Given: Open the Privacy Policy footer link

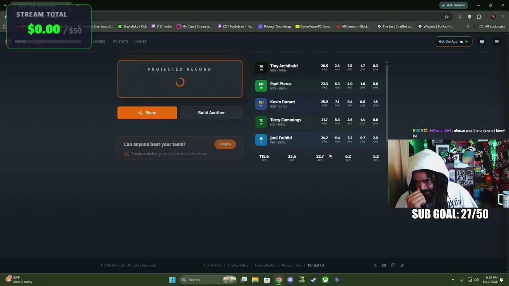Looking at the screenshot, I should 238,265.
